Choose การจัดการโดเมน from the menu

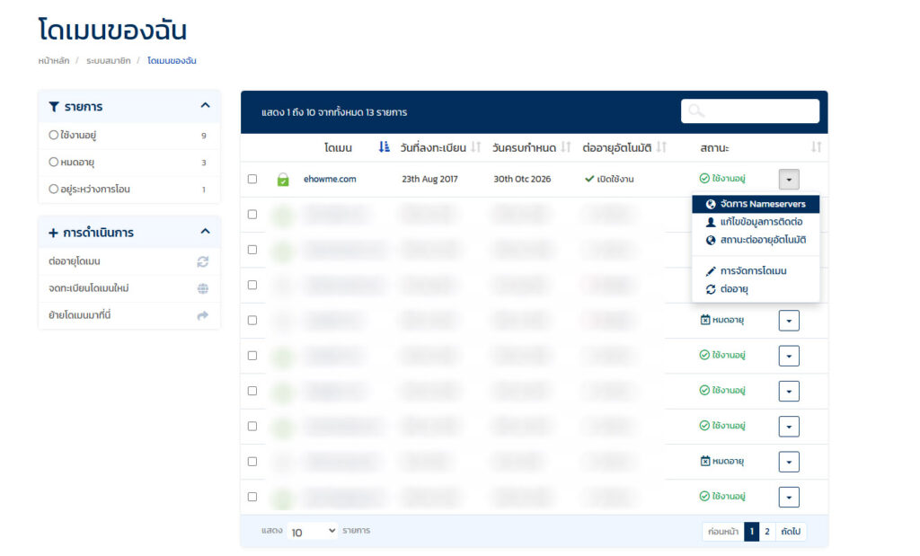(756, 271)
